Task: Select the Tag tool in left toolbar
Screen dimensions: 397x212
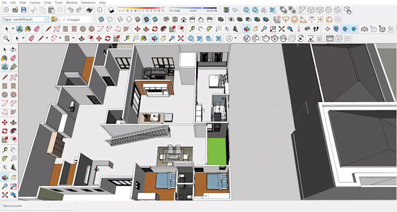Action: (x=13, y=67)
